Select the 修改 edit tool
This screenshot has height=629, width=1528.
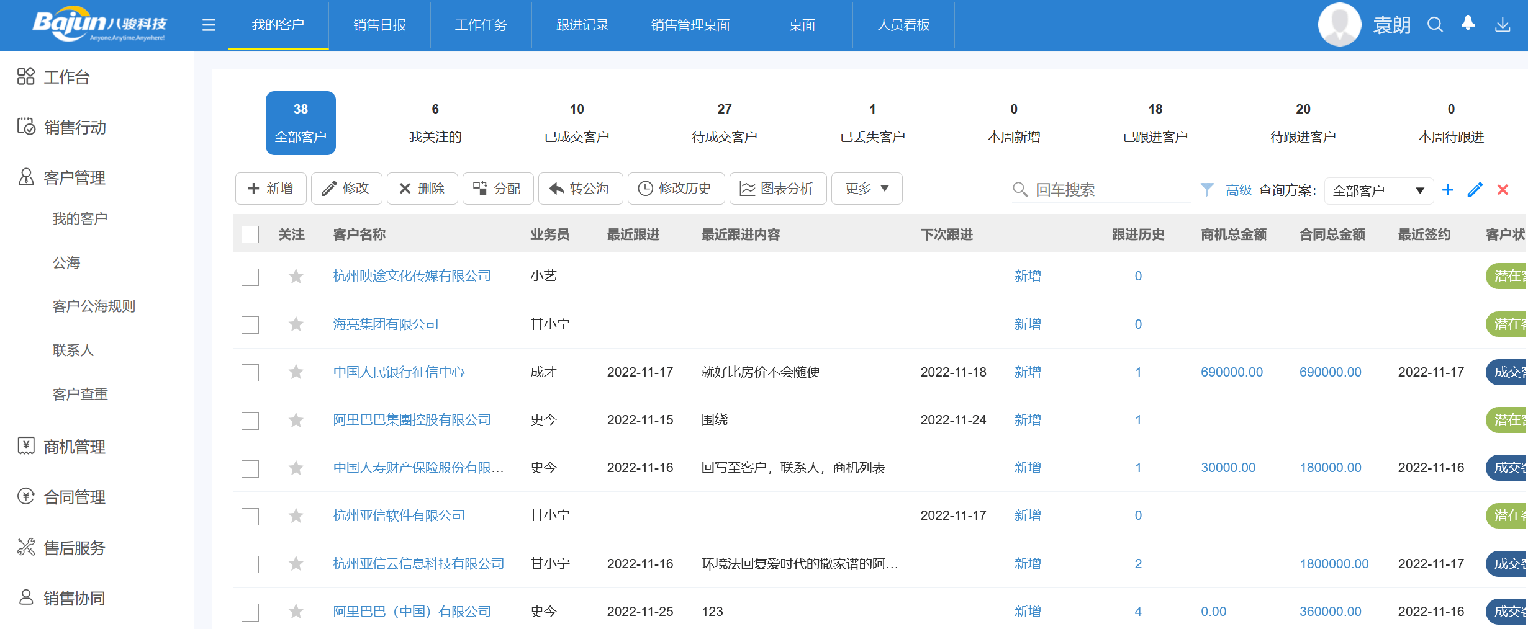click(346, 189)
